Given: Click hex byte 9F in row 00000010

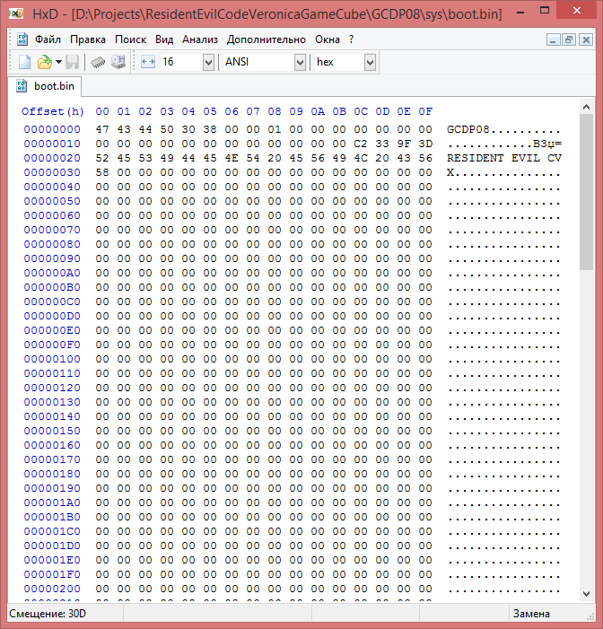Looking at the screenshot, I should [404, 144].
